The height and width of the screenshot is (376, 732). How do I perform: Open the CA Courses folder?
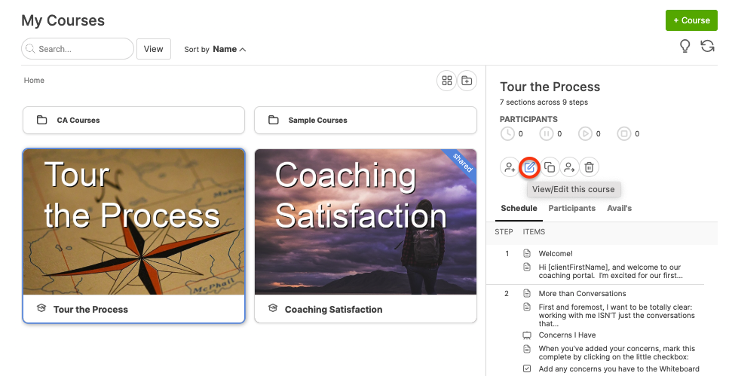[x=133, y=121]
